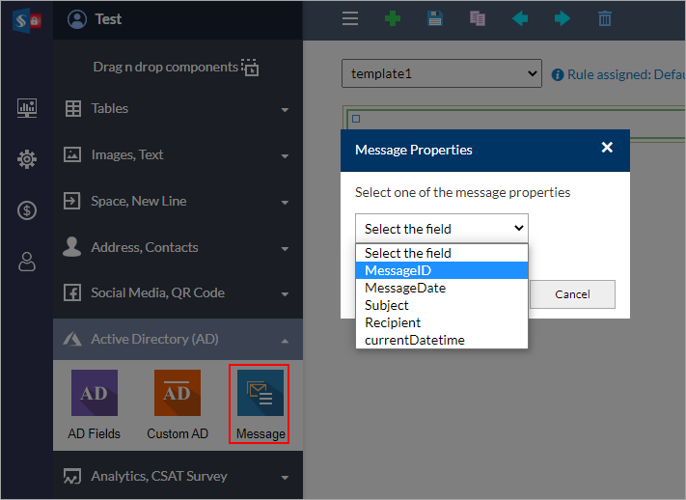Viewport: 686px width, 500px height.
Task: Click the save floppy disk icon
Action: coord(435,19)
